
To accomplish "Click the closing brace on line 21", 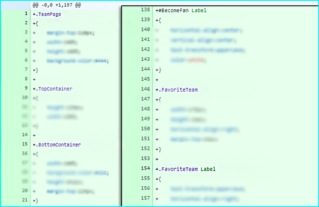I will (x=36, y=200).
